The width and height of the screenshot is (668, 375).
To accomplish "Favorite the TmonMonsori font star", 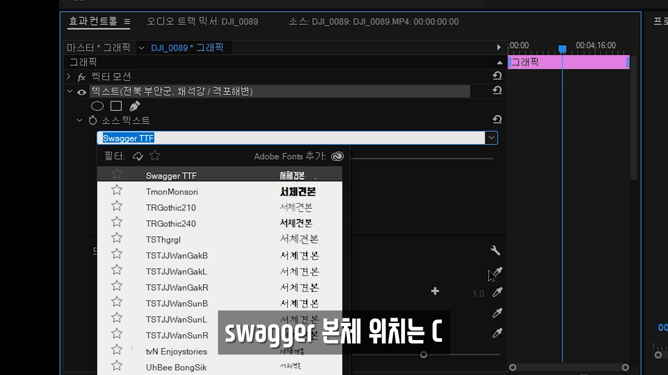I will coord(117,190).
